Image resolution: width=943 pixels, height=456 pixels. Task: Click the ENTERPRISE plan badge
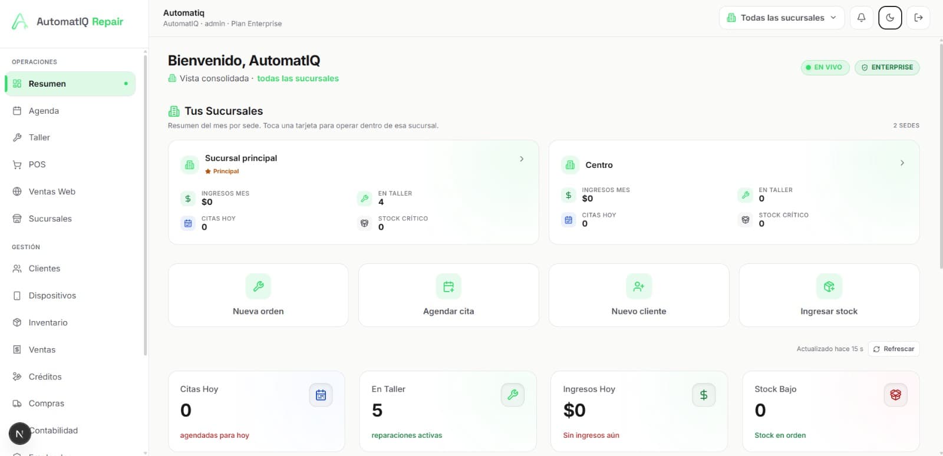pos(887,67)
